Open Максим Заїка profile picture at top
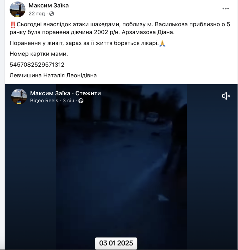 17,10
